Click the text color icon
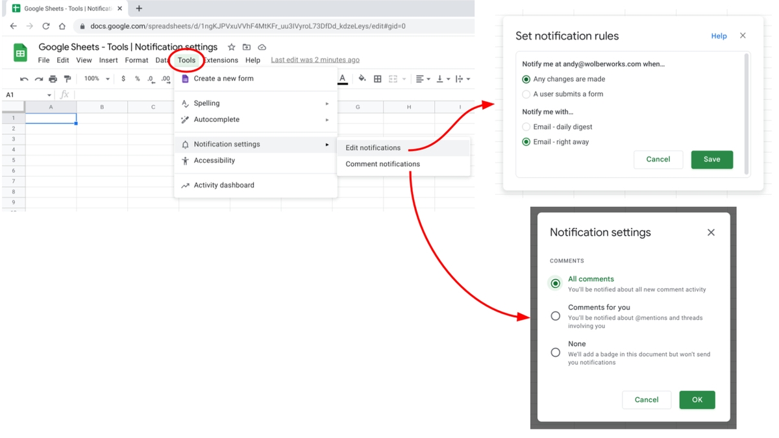 tap(342, 78)
